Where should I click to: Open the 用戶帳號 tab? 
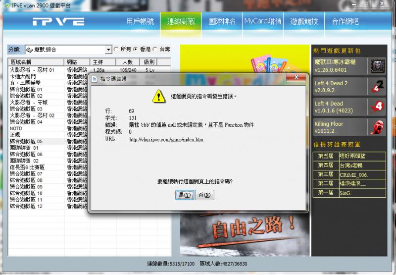(x=140, y=21)
